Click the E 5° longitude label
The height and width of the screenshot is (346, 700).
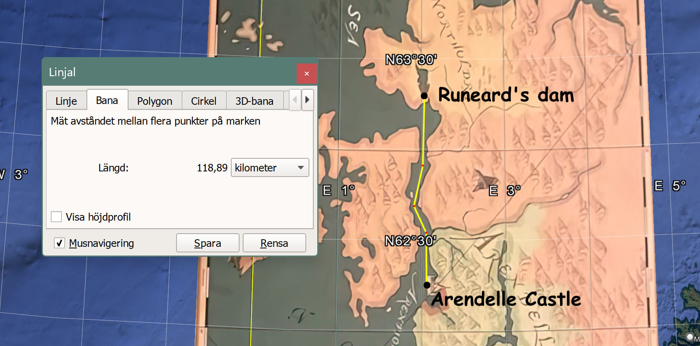(x=670, y=186)
